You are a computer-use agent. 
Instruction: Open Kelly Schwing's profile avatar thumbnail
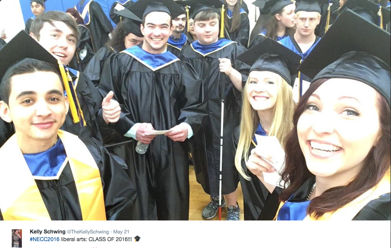(x=17, y=238)
